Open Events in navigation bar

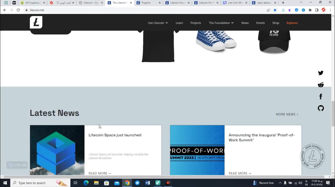(260, 23)
